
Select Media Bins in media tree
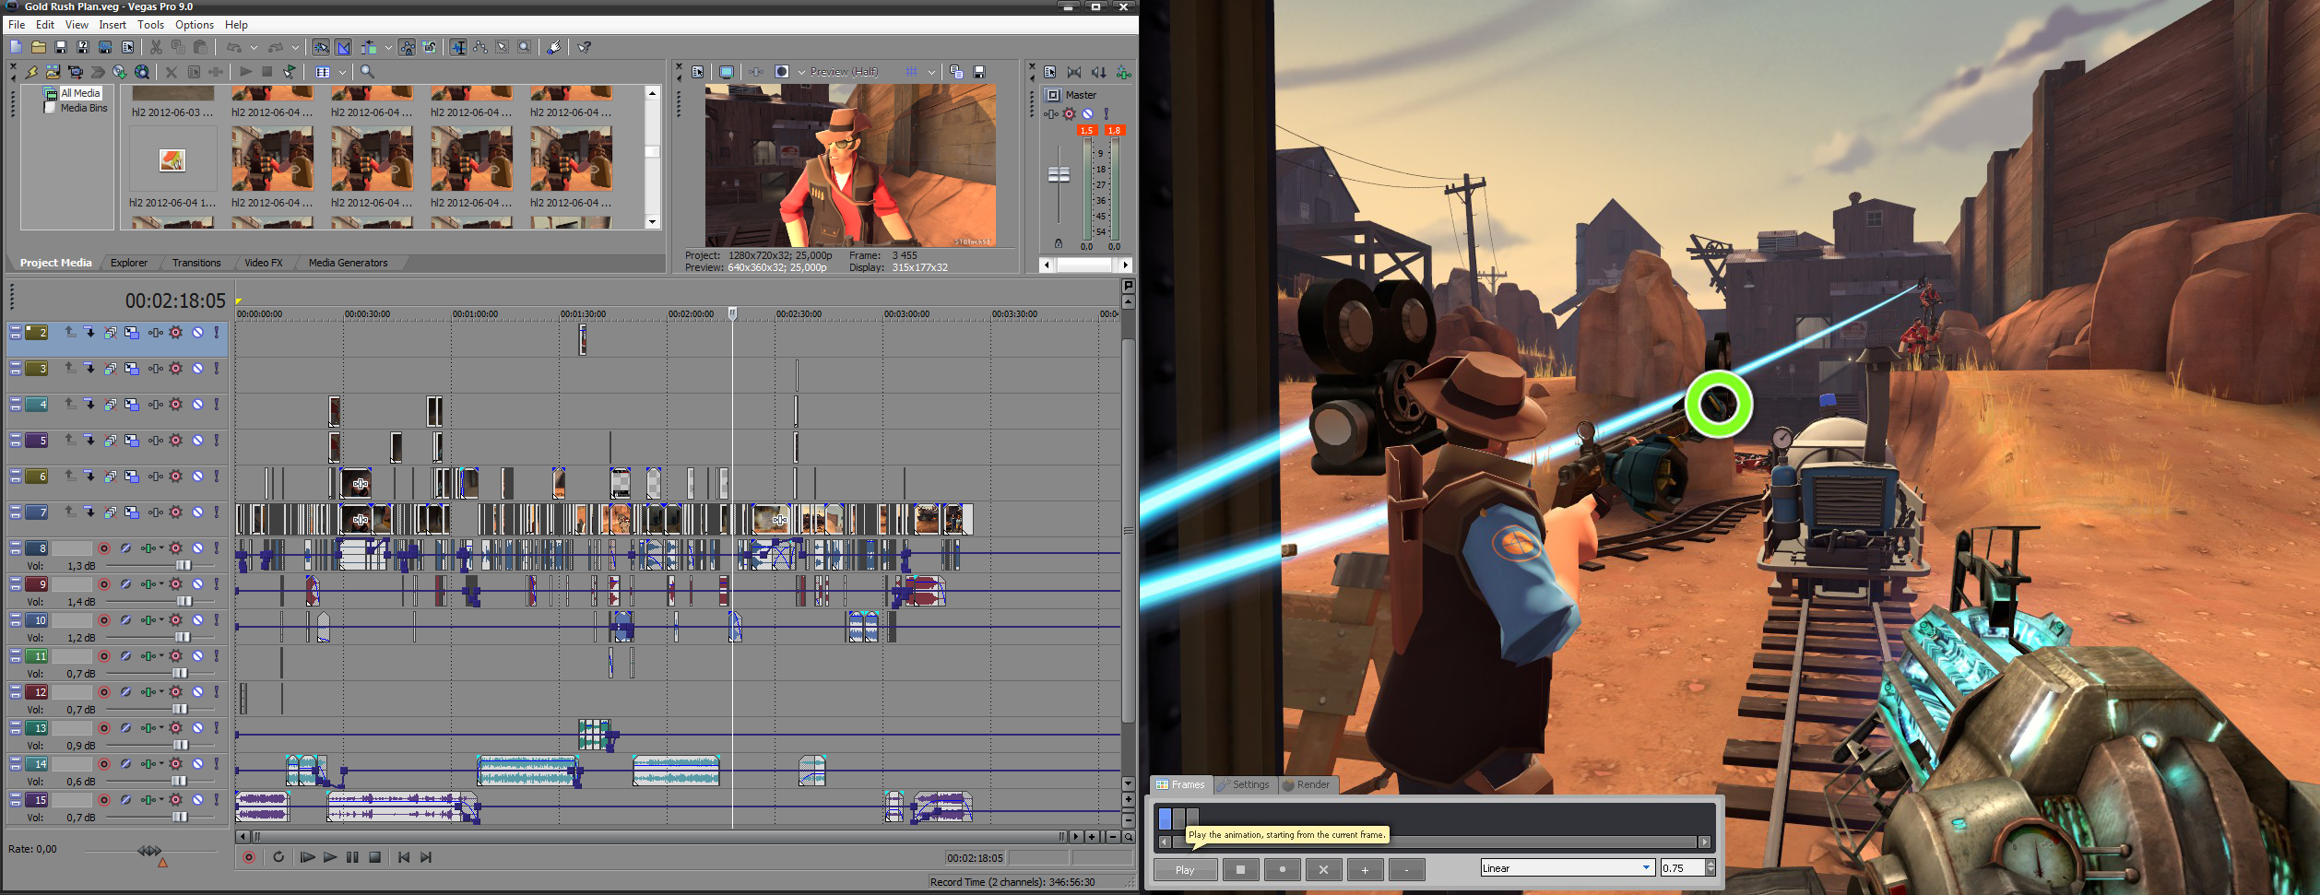click(x=84, y=108)
